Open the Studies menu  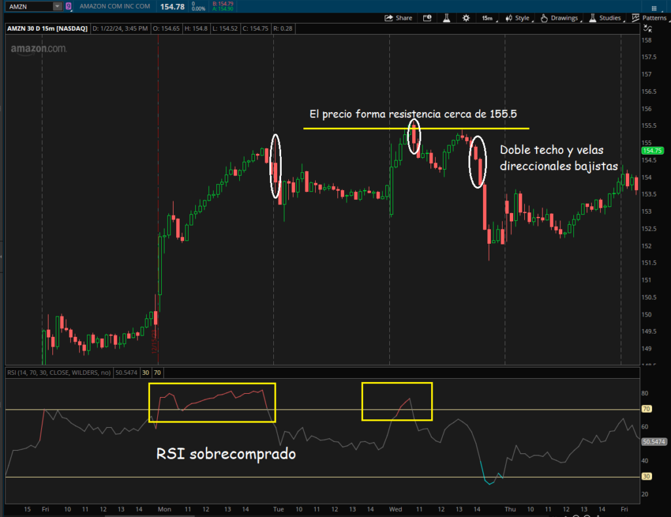click(x=606, y=18)
